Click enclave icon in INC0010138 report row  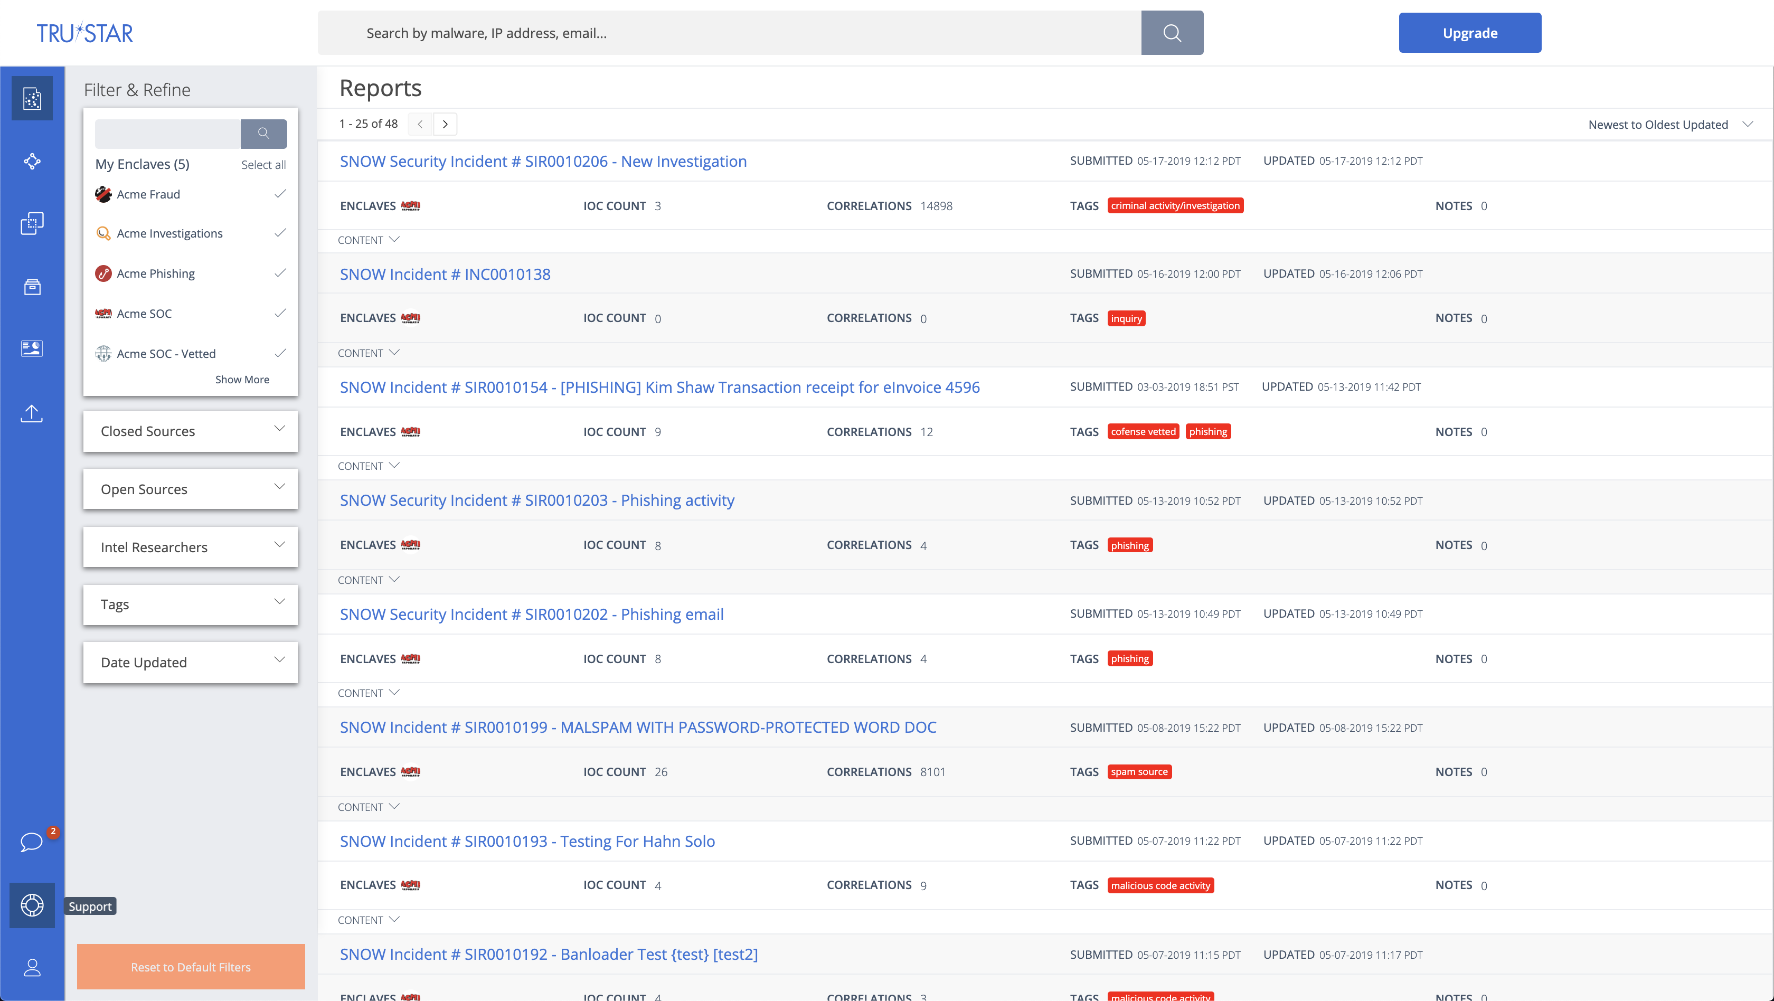click(410, 318)
